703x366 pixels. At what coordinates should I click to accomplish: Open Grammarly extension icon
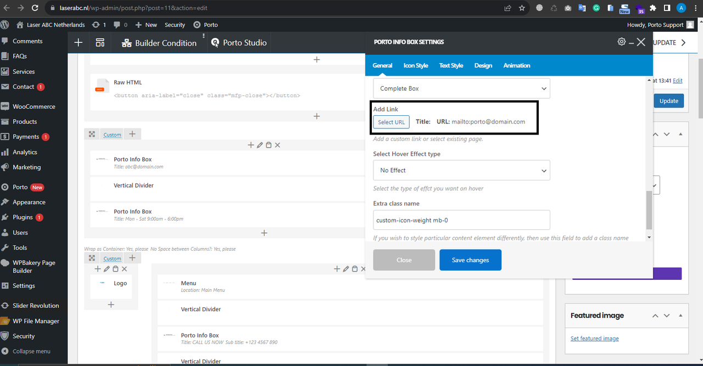pos(596,8)
